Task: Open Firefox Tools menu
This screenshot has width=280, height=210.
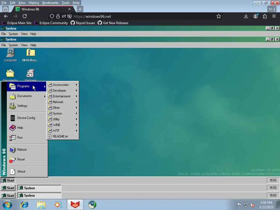Action: point(66,3)
